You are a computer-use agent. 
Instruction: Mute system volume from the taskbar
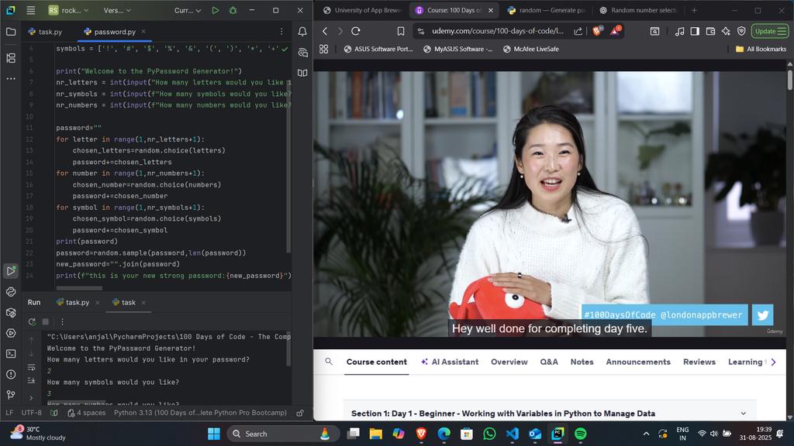click(x=713, y=434)
